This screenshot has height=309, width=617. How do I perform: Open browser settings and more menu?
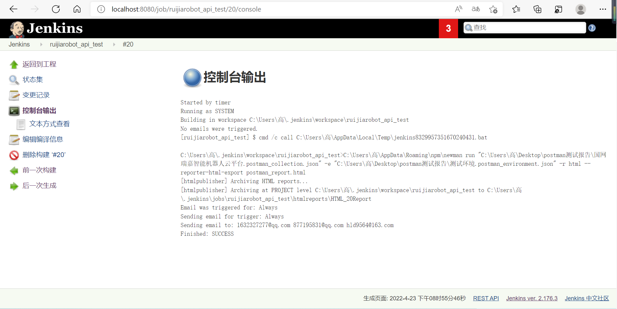[603, 9]
